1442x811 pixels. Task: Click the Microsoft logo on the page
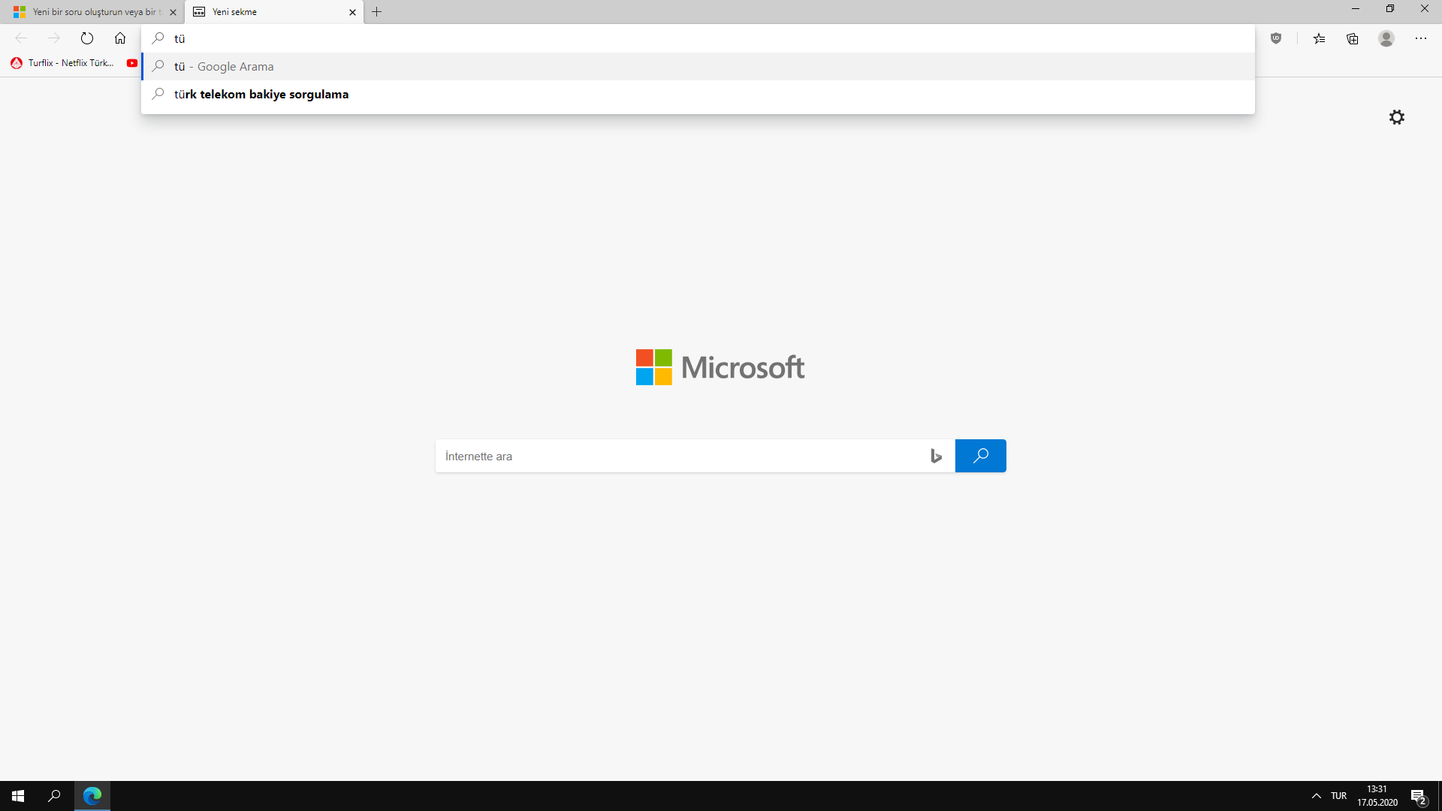point(720,367)
